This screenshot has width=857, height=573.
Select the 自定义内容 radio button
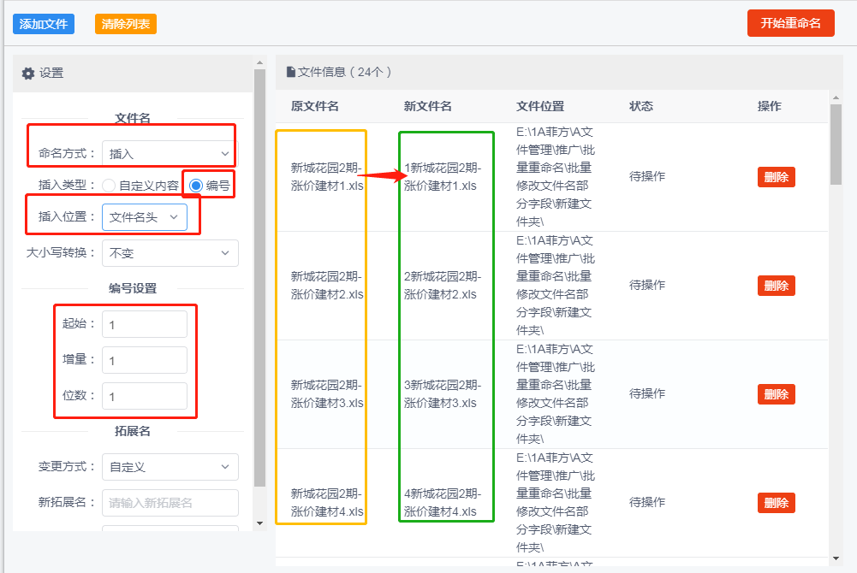coord(109,186)
